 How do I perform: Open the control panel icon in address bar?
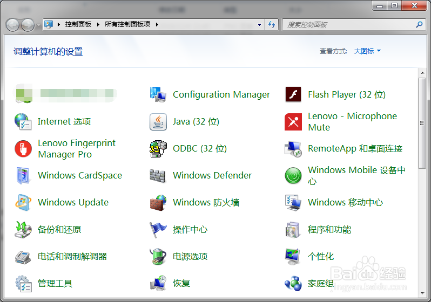pyautogui.click(x=49, y=24)
